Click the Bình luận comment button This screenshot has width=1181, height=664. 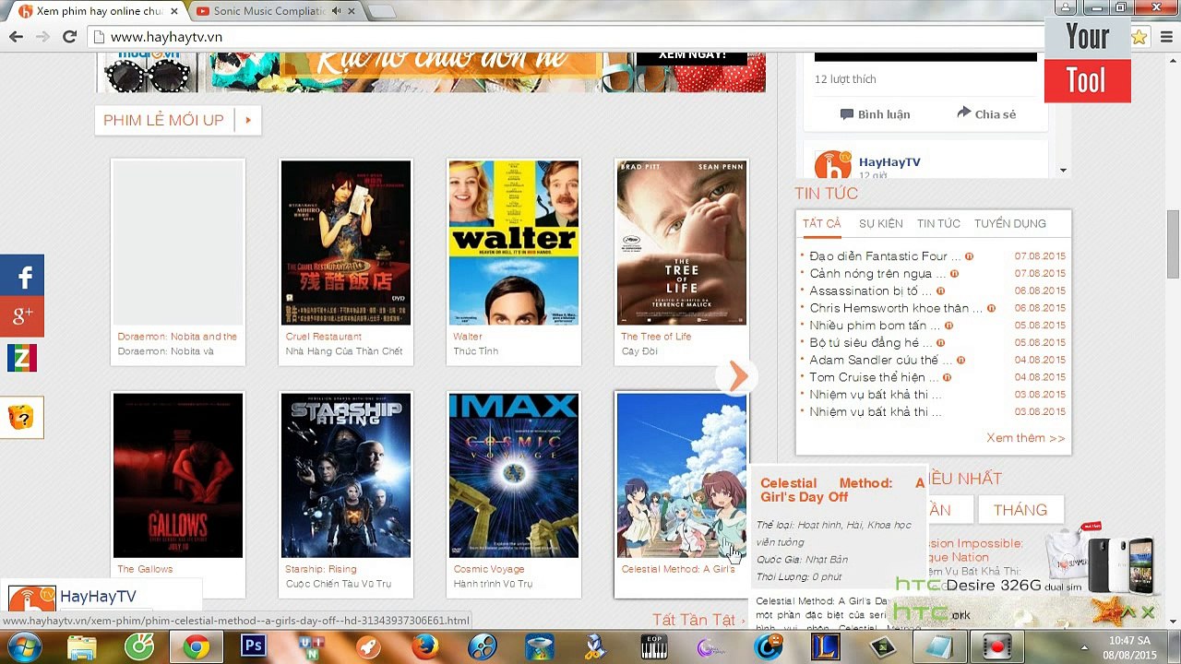(875, 114)
